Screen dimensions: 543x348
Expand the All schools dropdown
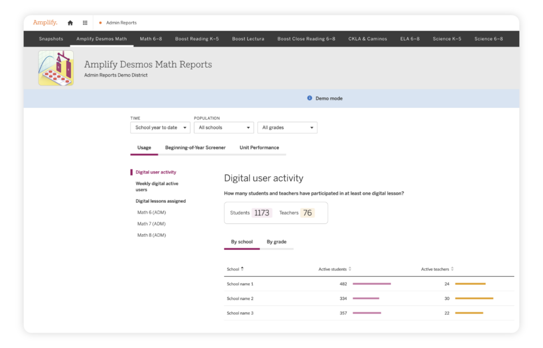point(223,127)
